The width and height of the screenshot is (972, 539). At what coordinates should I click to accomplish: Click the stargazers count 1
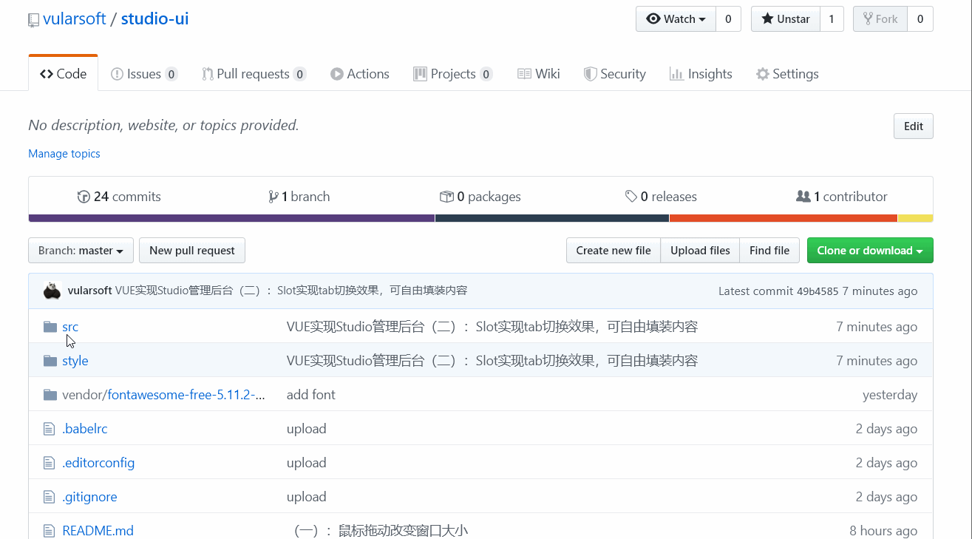coord(832,19)
